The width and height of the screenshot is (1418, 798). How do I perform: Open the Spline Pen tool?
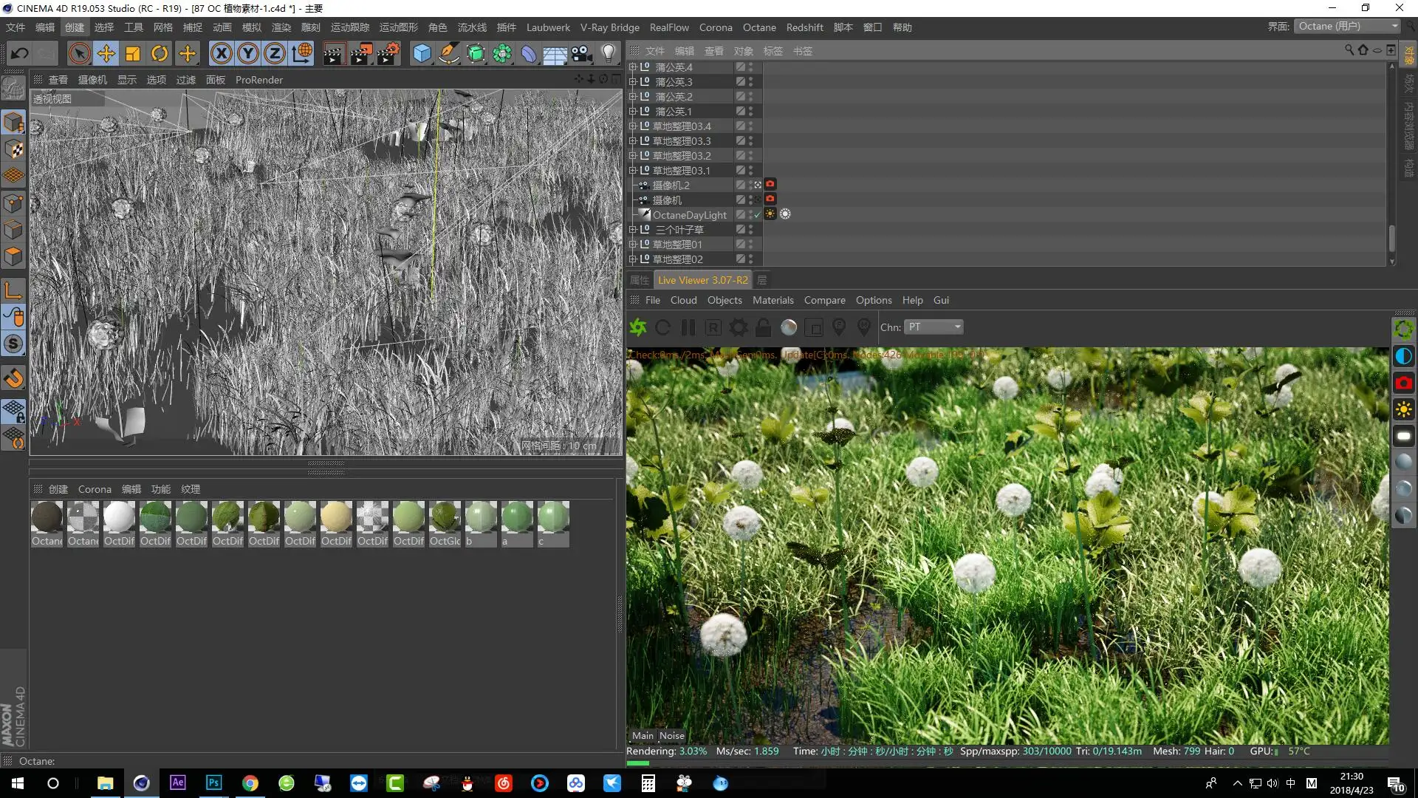(448, 53)
